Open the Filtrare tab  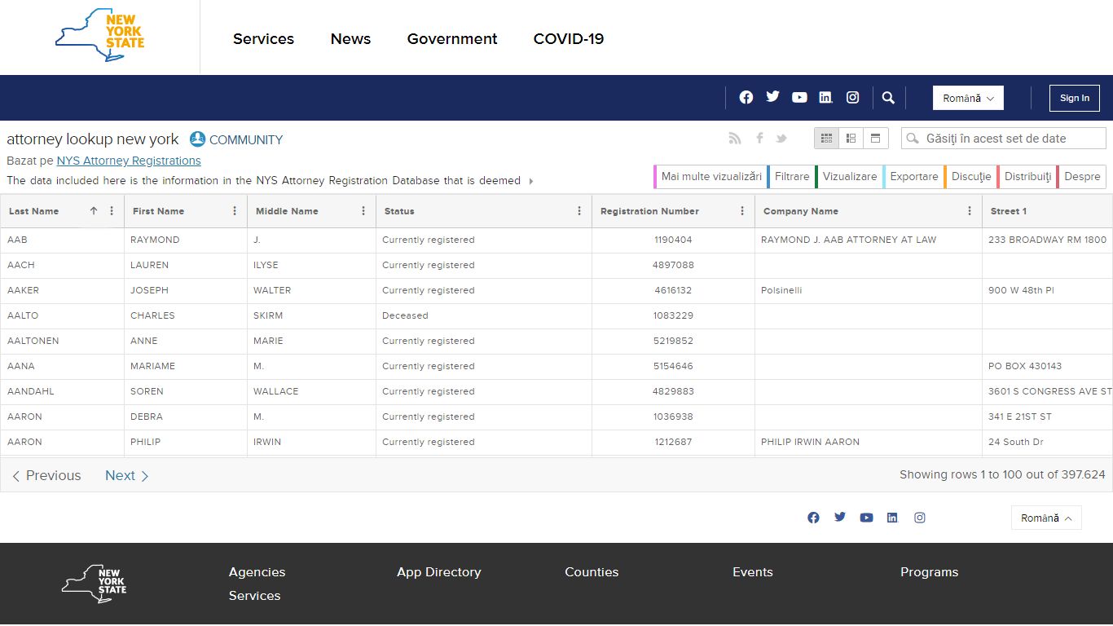(x=791, y=176)
